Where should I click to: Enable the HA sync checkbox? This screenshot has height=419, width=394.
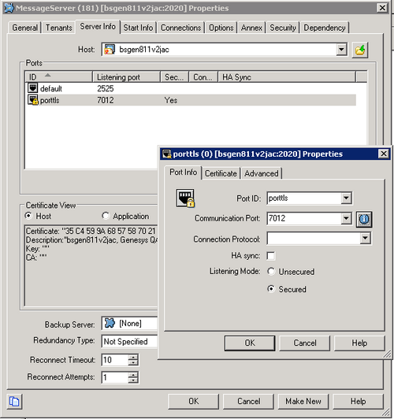(x=271, y=256)
